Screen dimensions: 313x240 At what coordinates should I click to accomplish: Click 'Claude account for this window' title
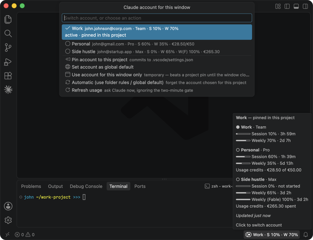coord(157,7)
